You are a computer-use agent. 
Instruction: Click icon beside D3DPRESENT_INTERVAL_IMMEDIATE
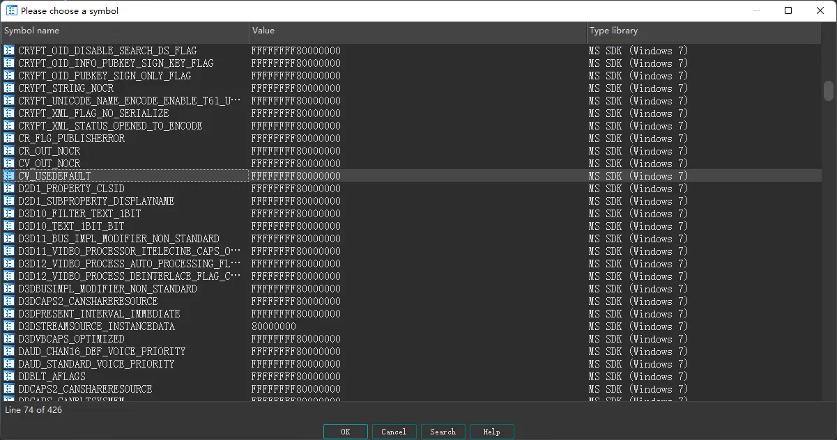click(x=9, y=314)
